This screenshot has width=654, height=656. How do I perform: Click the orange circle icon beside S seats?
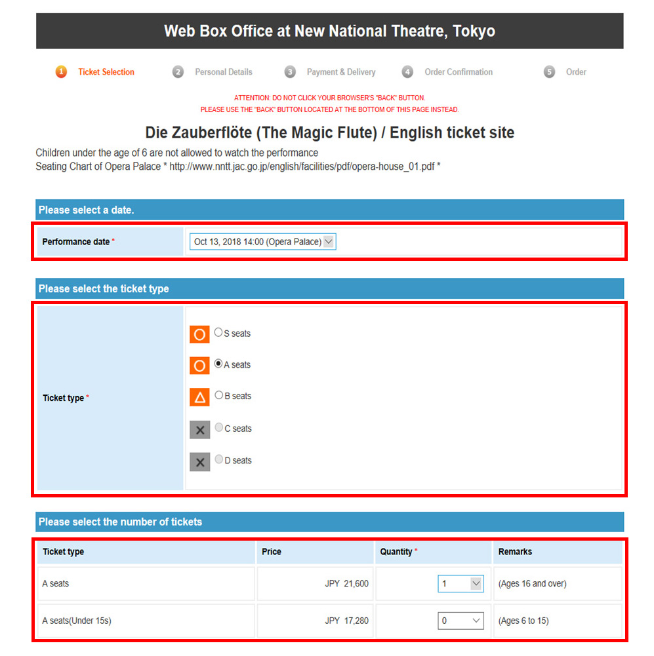(199, 334)
